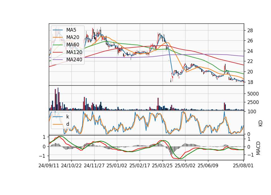Click the d legend label in KD panel
271x195 pixels.
click(68, 124)
